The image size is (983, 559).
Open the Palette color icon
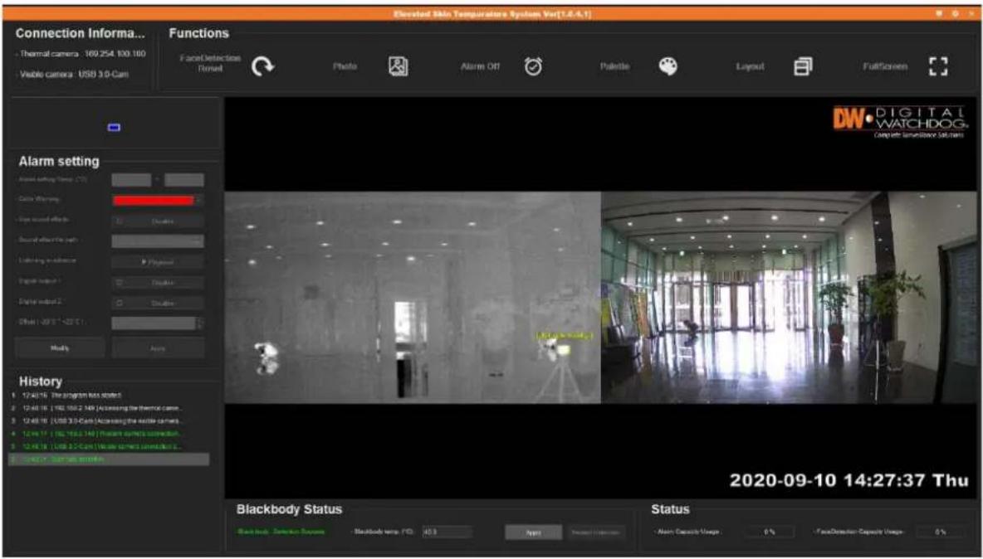pos(668,66)
